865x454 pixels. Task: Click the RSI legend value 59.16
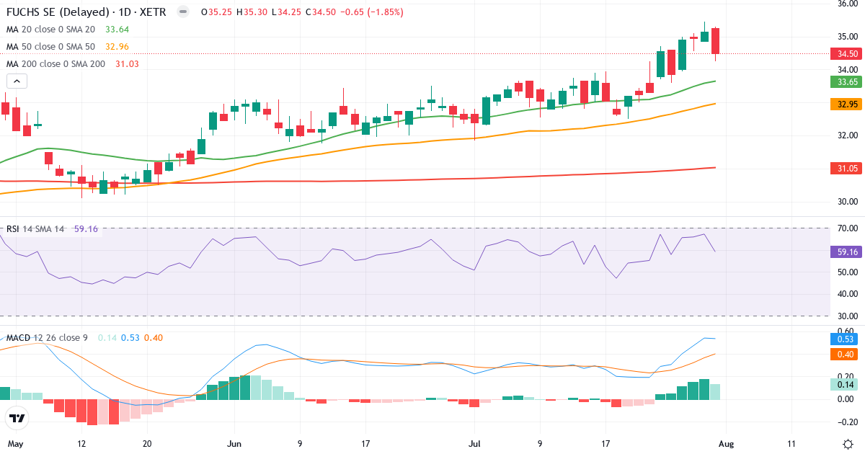tap(86, 229)
